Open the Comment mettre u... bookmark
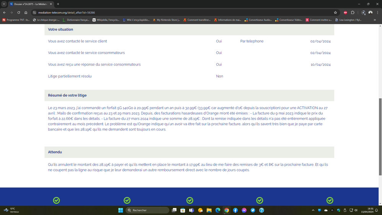 pos(319,20)
